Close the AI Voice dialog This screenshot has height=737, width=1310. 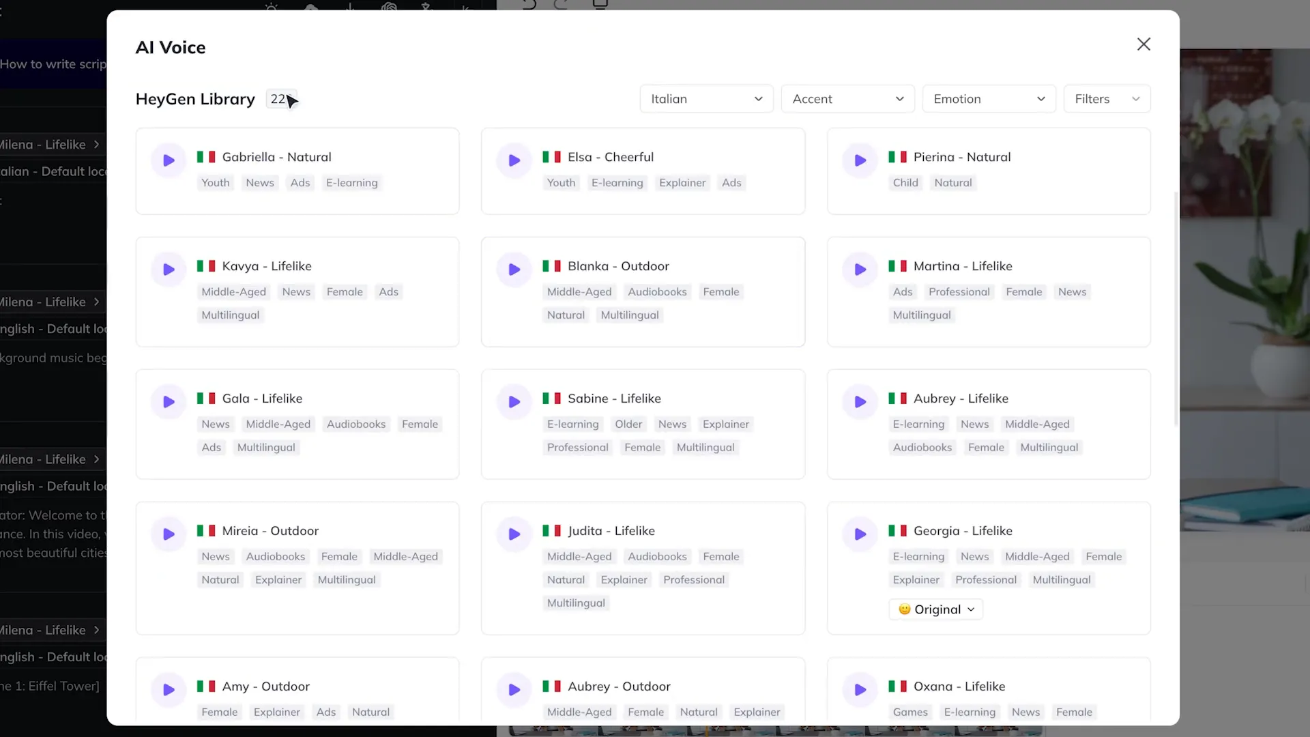(1144, 44)
